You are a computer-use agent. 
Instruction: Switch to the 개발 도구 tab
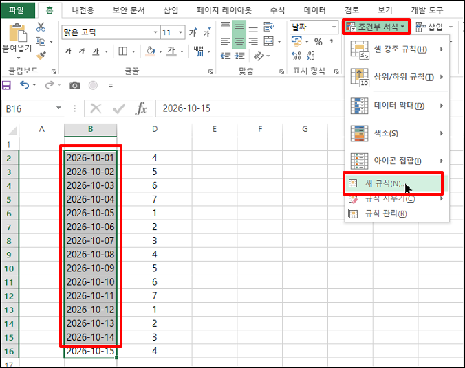(x=426, y=10)
